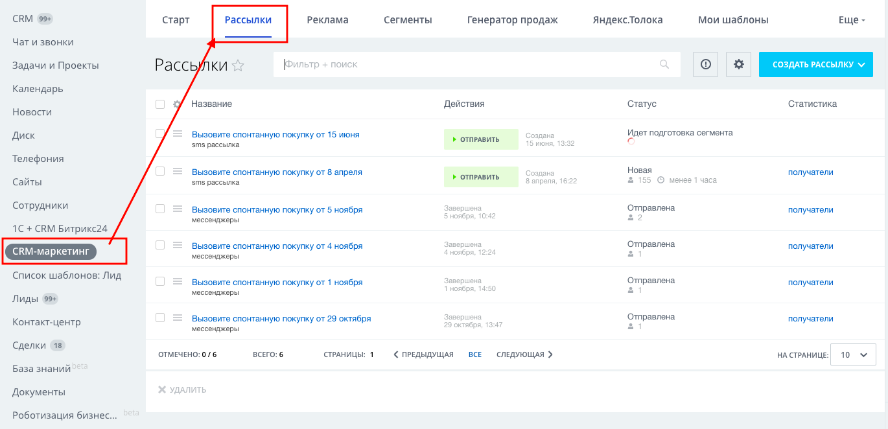
Task: Open the per-page count dropdown showing 10
Action: pyautogui.click(x=853, y=354)
